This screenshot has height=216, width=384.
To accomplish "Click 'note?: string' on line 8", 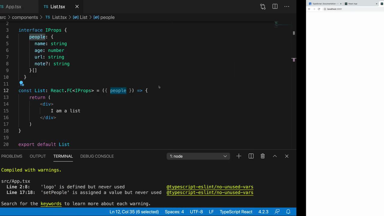I will coord(52,64).
